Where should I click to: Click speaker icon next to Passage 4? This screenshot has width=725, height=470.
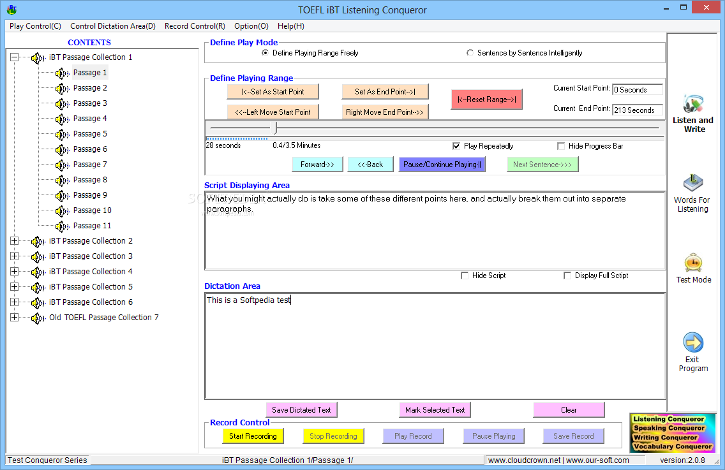pos(62,119)
